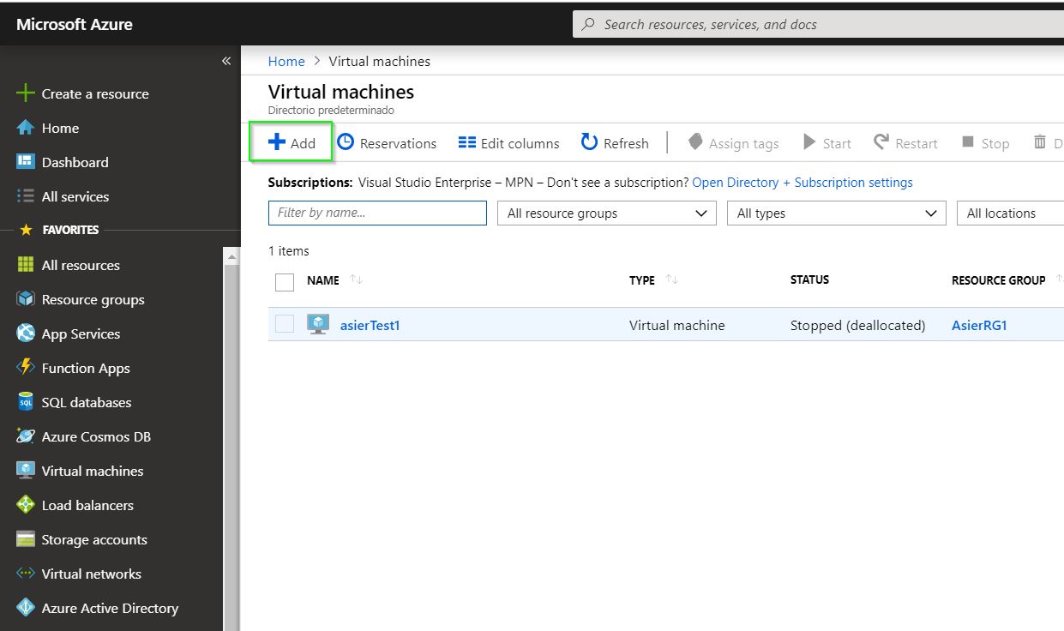The image size is (1064, 631).
Task: Open the All locations dropdown
Action: [x=1010, y=213]
